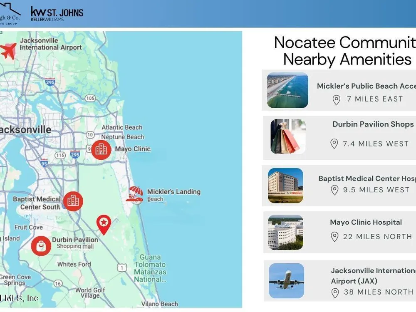The image size is (416, 312).
Task: Click the "Jacksonville International Airport" map label
Action: tap(51, 44)
